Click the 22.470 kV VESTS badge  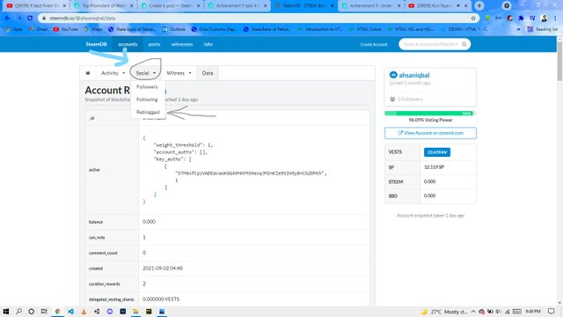click(x=437, y=152)
